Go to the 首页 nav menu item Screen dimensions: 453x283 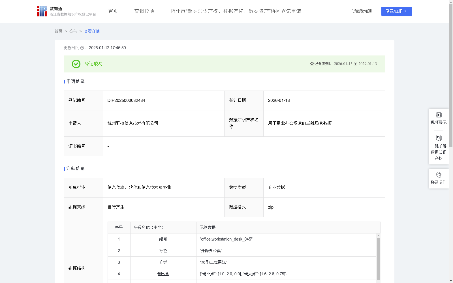(x=113, y=11)
